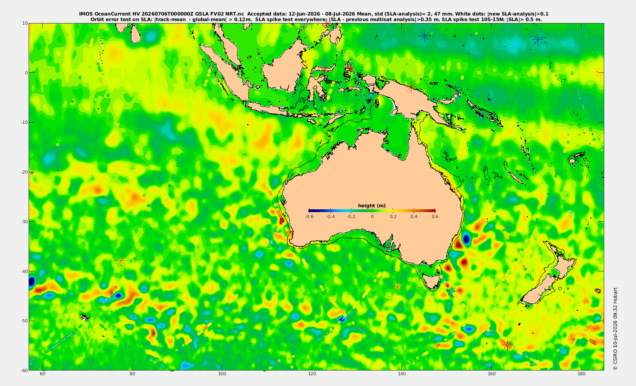Click the 'Orbit error test on SLA' subtitle line
Viewport: 636px width, 386px height.
pyautogui.click(x=316, y=19)
